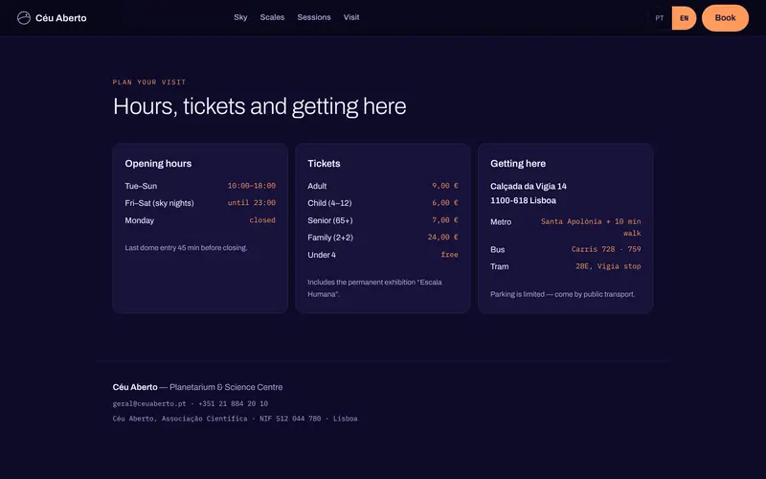Image resolution: width=766 pixels, height=479 pixels.
Task: Click the Tue–Sun row label
Action: pos(141,186)
